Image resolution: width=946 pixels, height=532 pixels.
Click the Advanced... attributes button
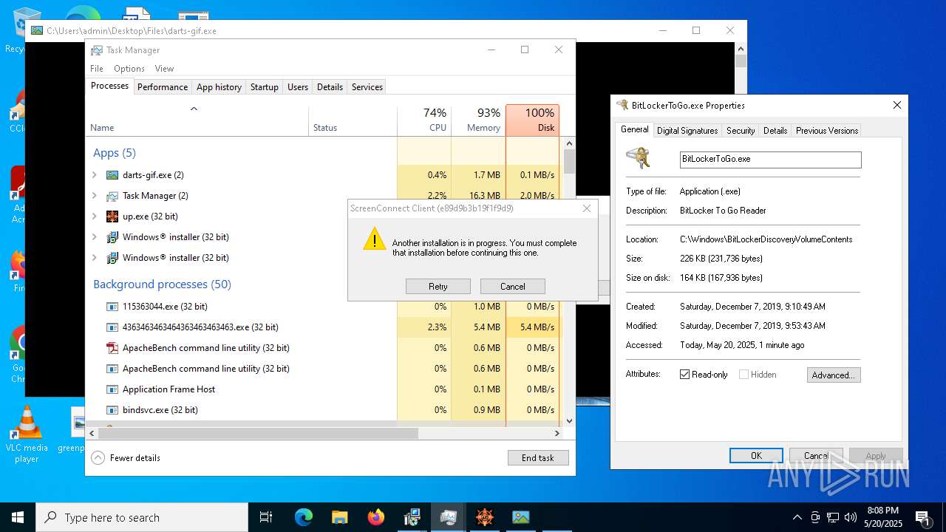[x=834, y=375]
